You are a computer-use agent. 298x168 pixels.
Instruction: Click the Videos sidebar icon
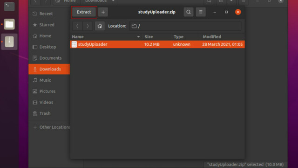click(35, 103)
